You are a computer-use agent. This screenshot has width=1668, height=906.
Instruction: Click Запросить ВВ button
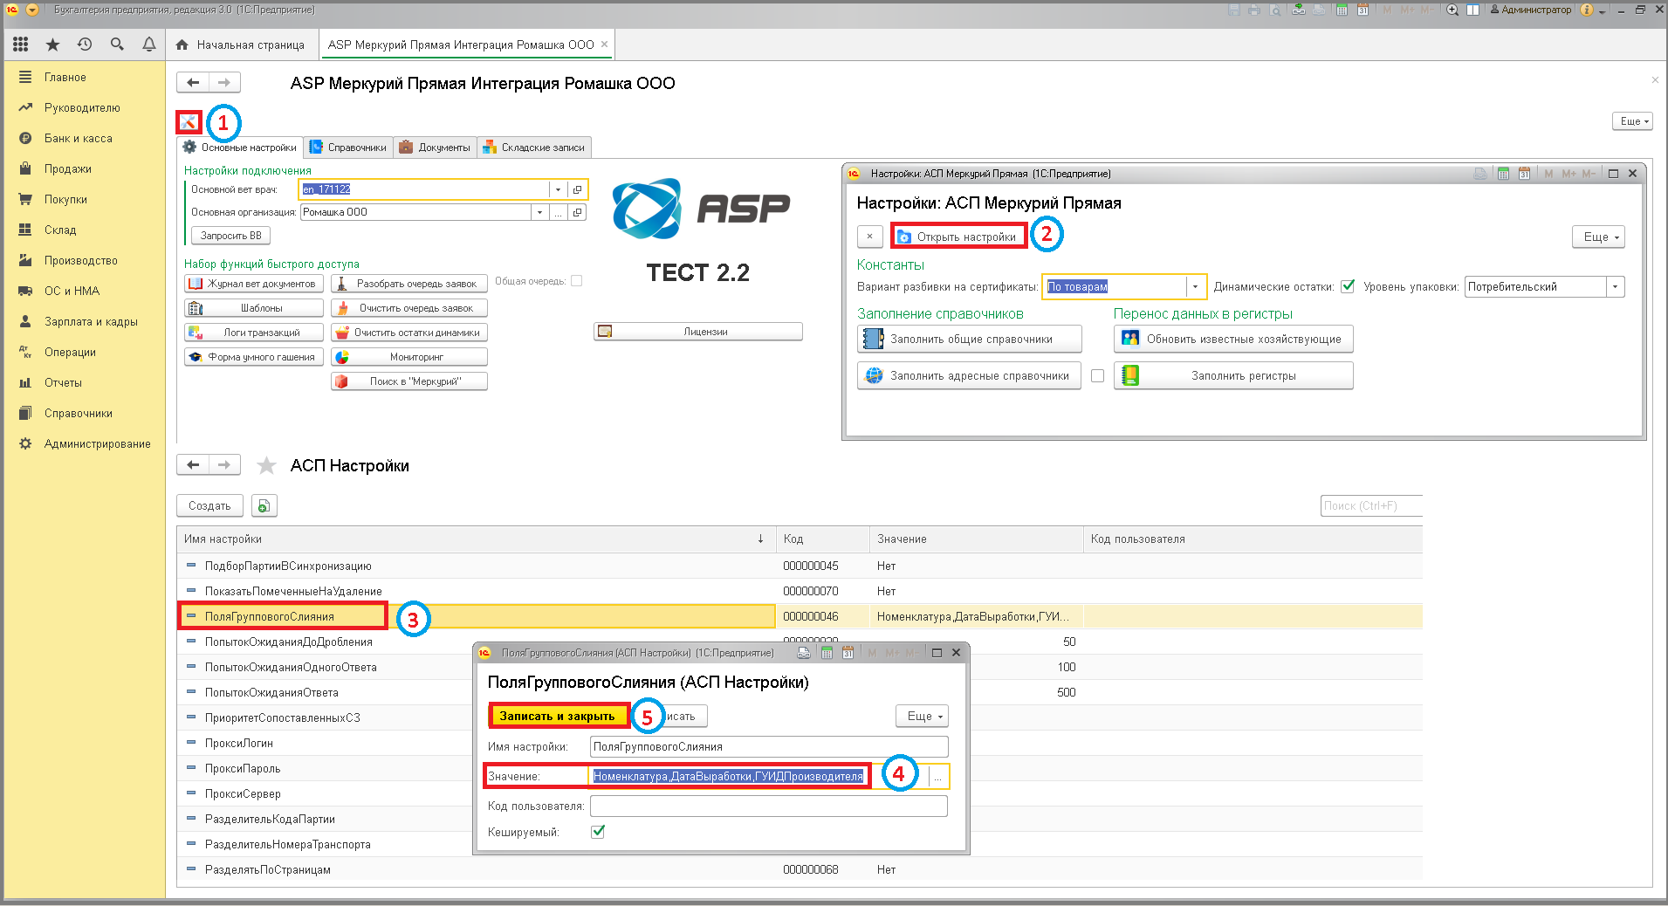(230, 236)
